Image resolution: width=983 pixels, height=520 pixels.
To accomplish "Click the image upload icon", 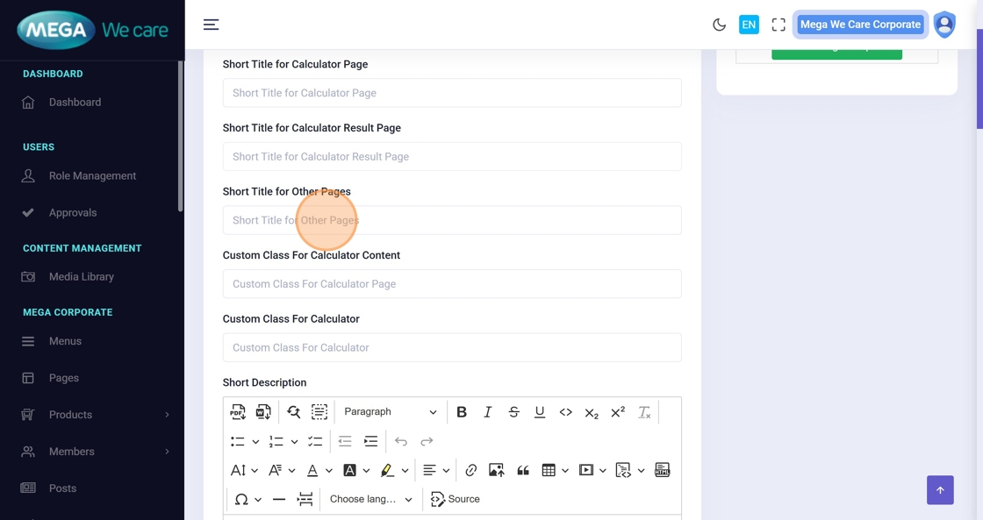I will click(x=496, y=471).
